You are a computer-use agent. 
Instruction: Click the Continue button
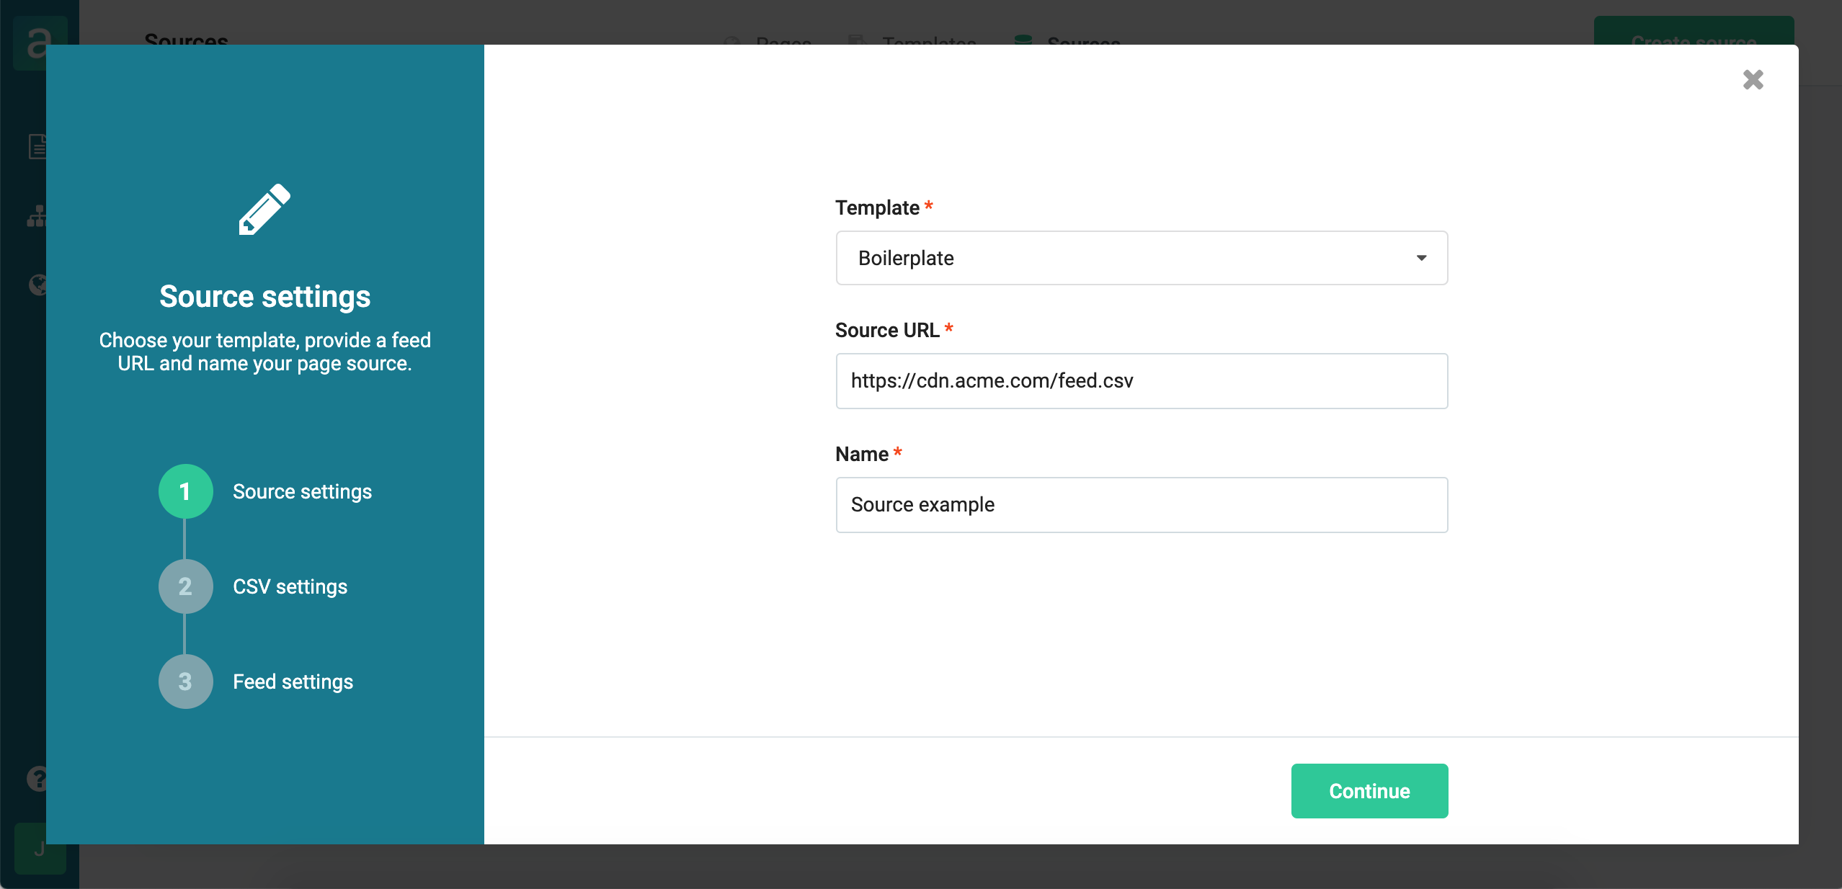coord(1369,791)
